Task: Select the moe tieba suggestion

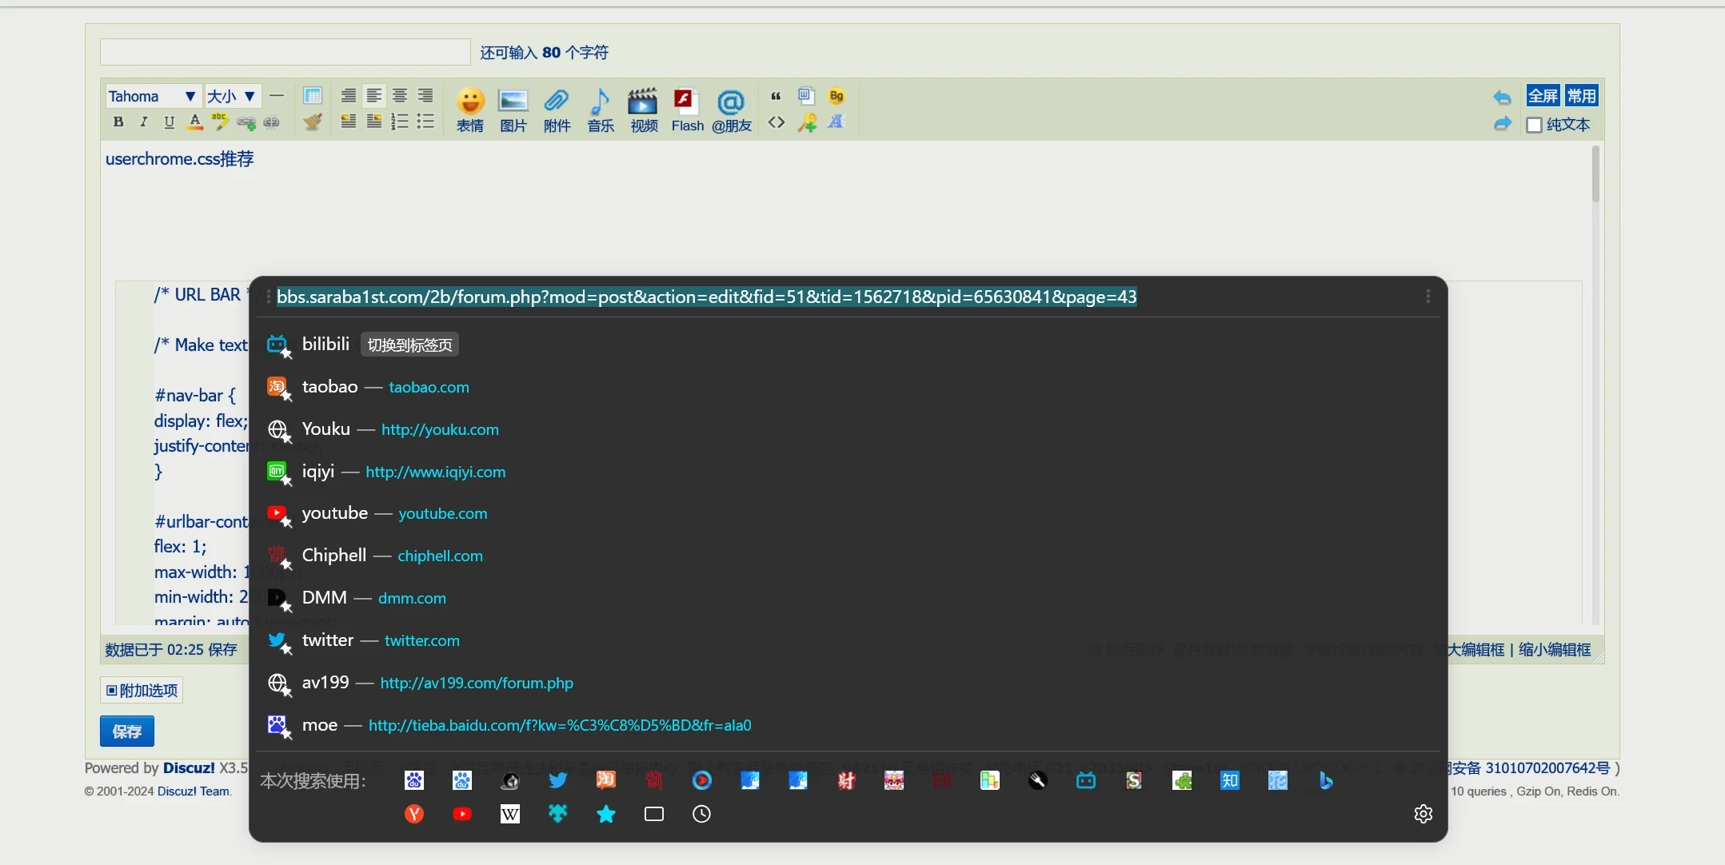Action: click(848, 725)
